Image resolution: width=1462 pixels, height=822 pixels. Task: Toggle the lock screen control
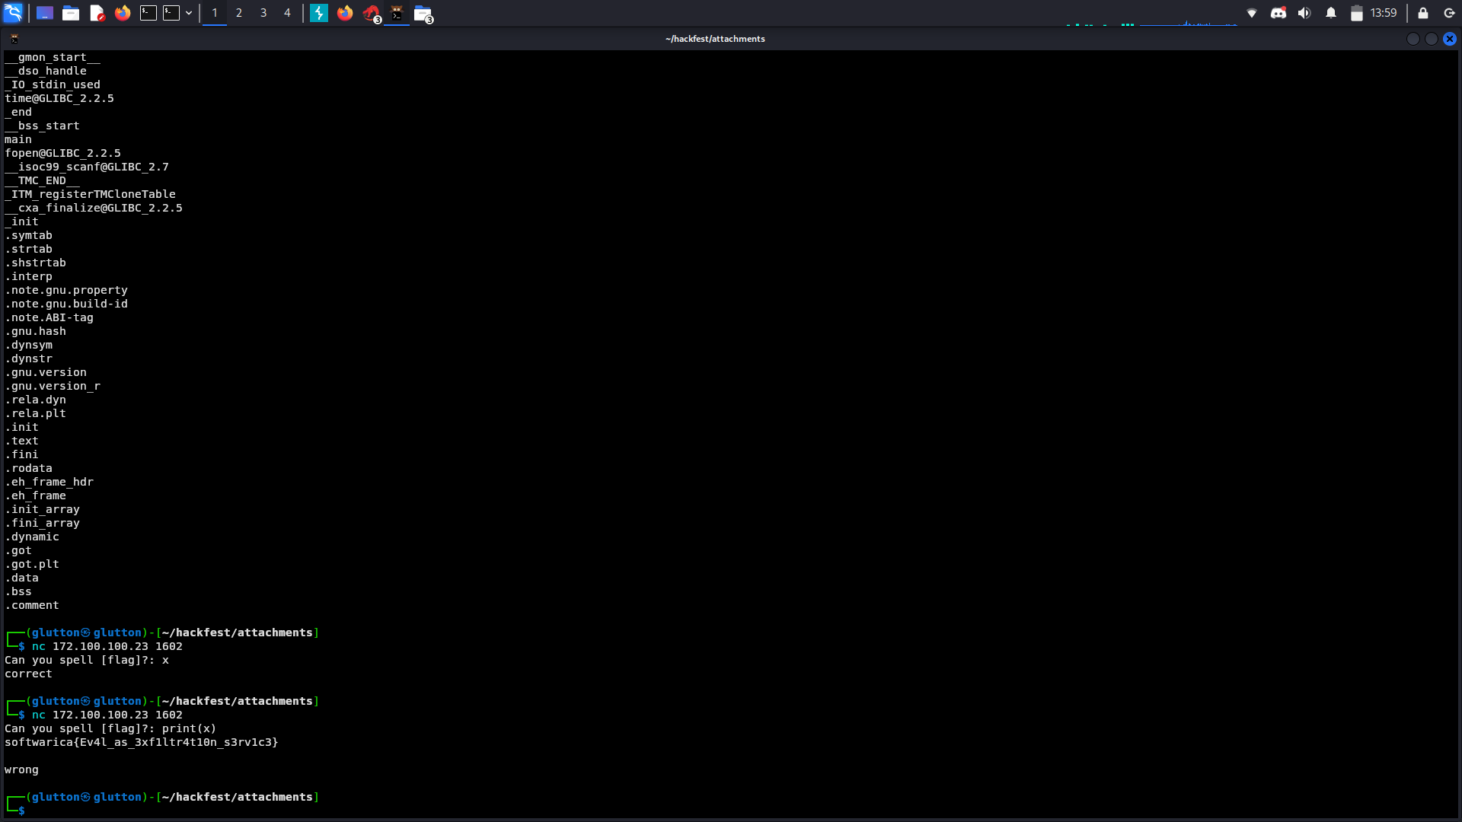coord(1421,12)
